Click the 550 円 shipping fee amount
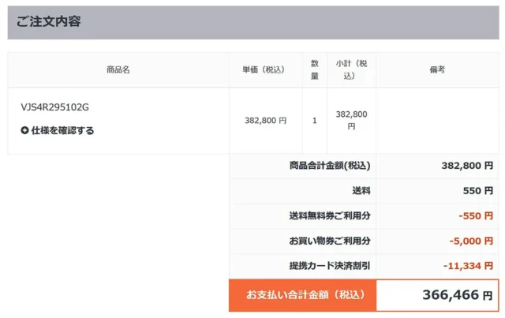 coord(477,191)
